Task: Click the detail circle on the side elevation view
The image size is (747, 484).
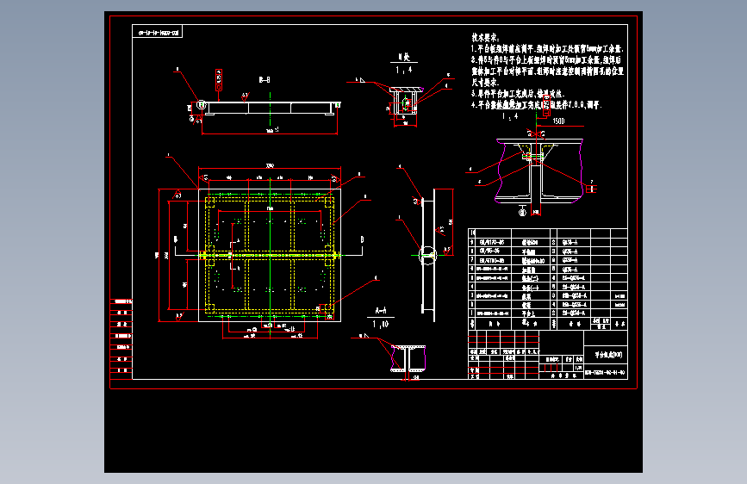Action: [x=427, y=255]
